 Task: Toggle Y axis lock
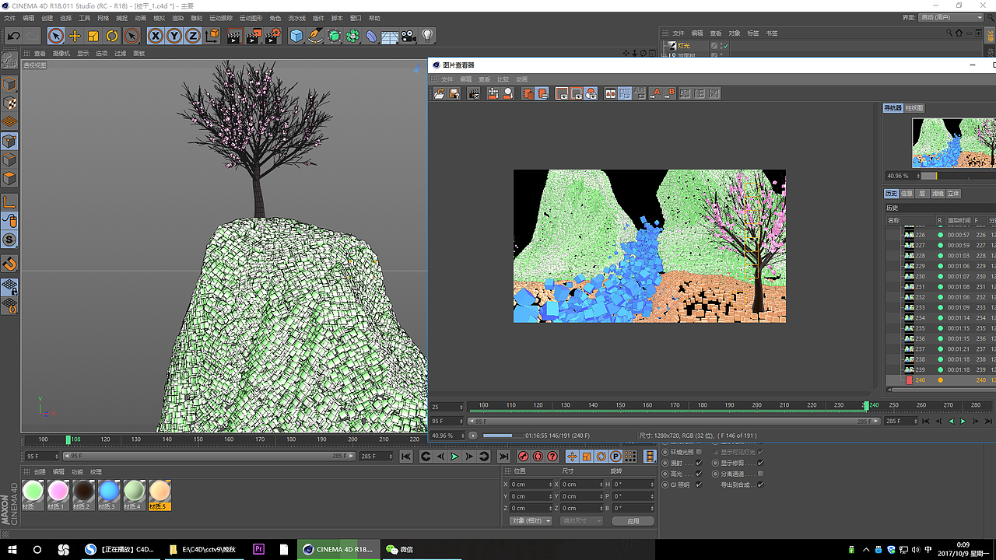pyautogui.click(x=174, y=36)
